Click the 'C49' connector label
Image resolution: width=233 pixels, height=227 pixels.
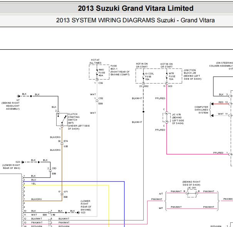pyautogui.click(x=53, y=215)
